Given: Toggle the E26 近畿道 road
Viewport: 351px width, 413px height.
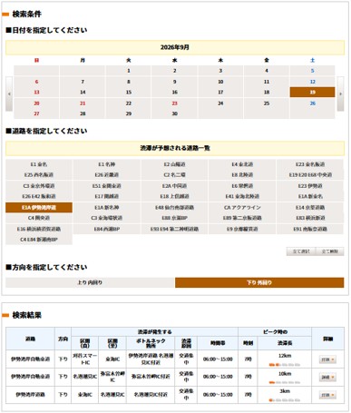Looking at the screenshot, I should pyautogui.click(x=107, y=175).
